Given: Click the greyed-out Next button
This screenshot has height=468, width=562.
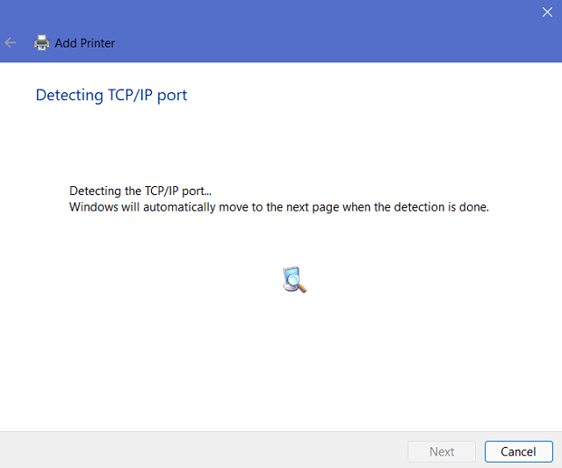Looking at the screenshot, I should click(x=442, y=451).
